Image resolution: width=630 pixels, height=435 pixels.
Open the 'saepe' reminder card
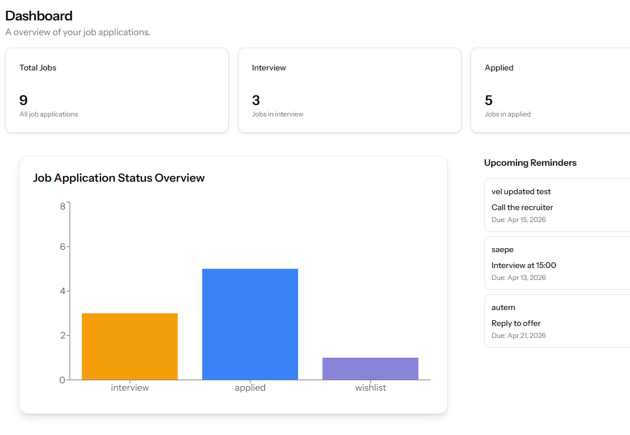(557, 263)
